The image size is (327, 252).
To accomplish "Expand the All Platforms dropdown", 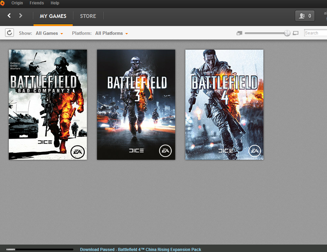I will (112, 33).
